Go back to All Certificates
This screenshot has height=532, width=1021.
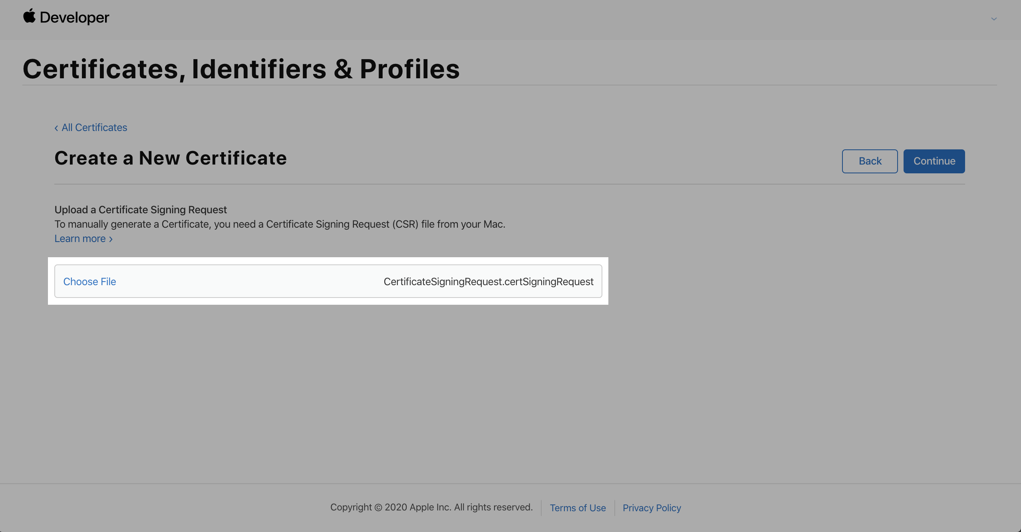click(x=94, y=127)
